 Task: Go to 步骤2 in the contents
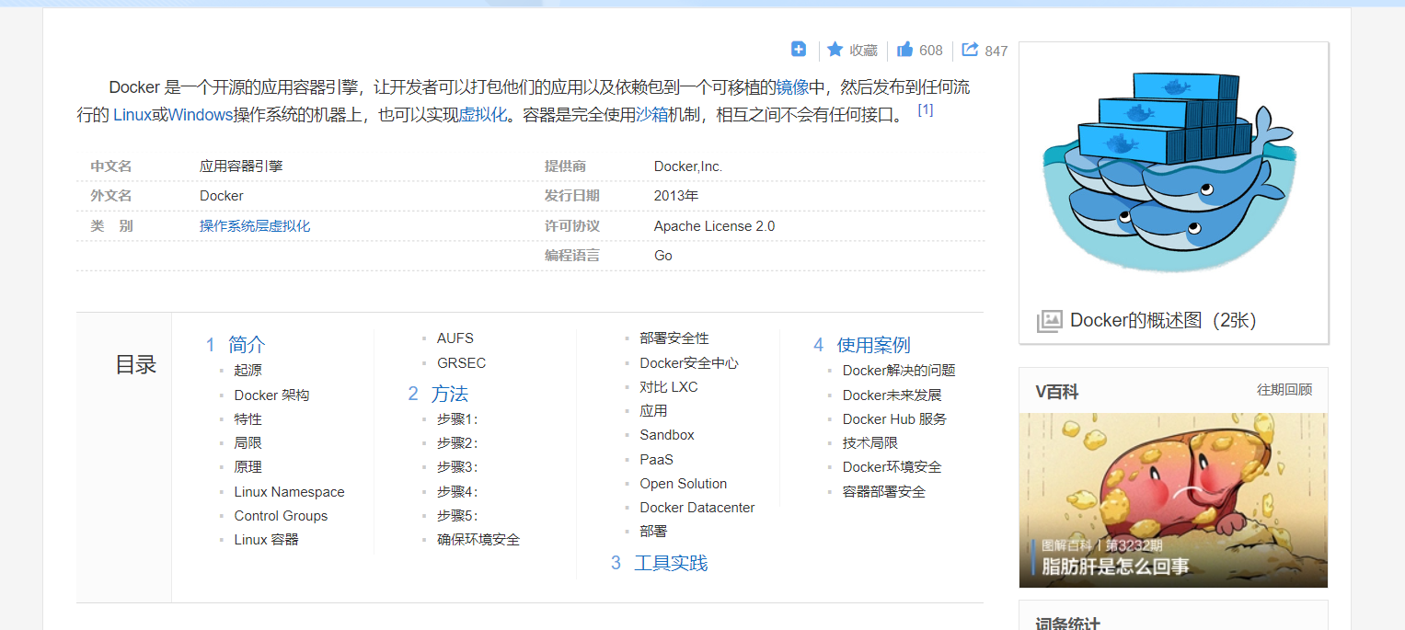point(457,443)
